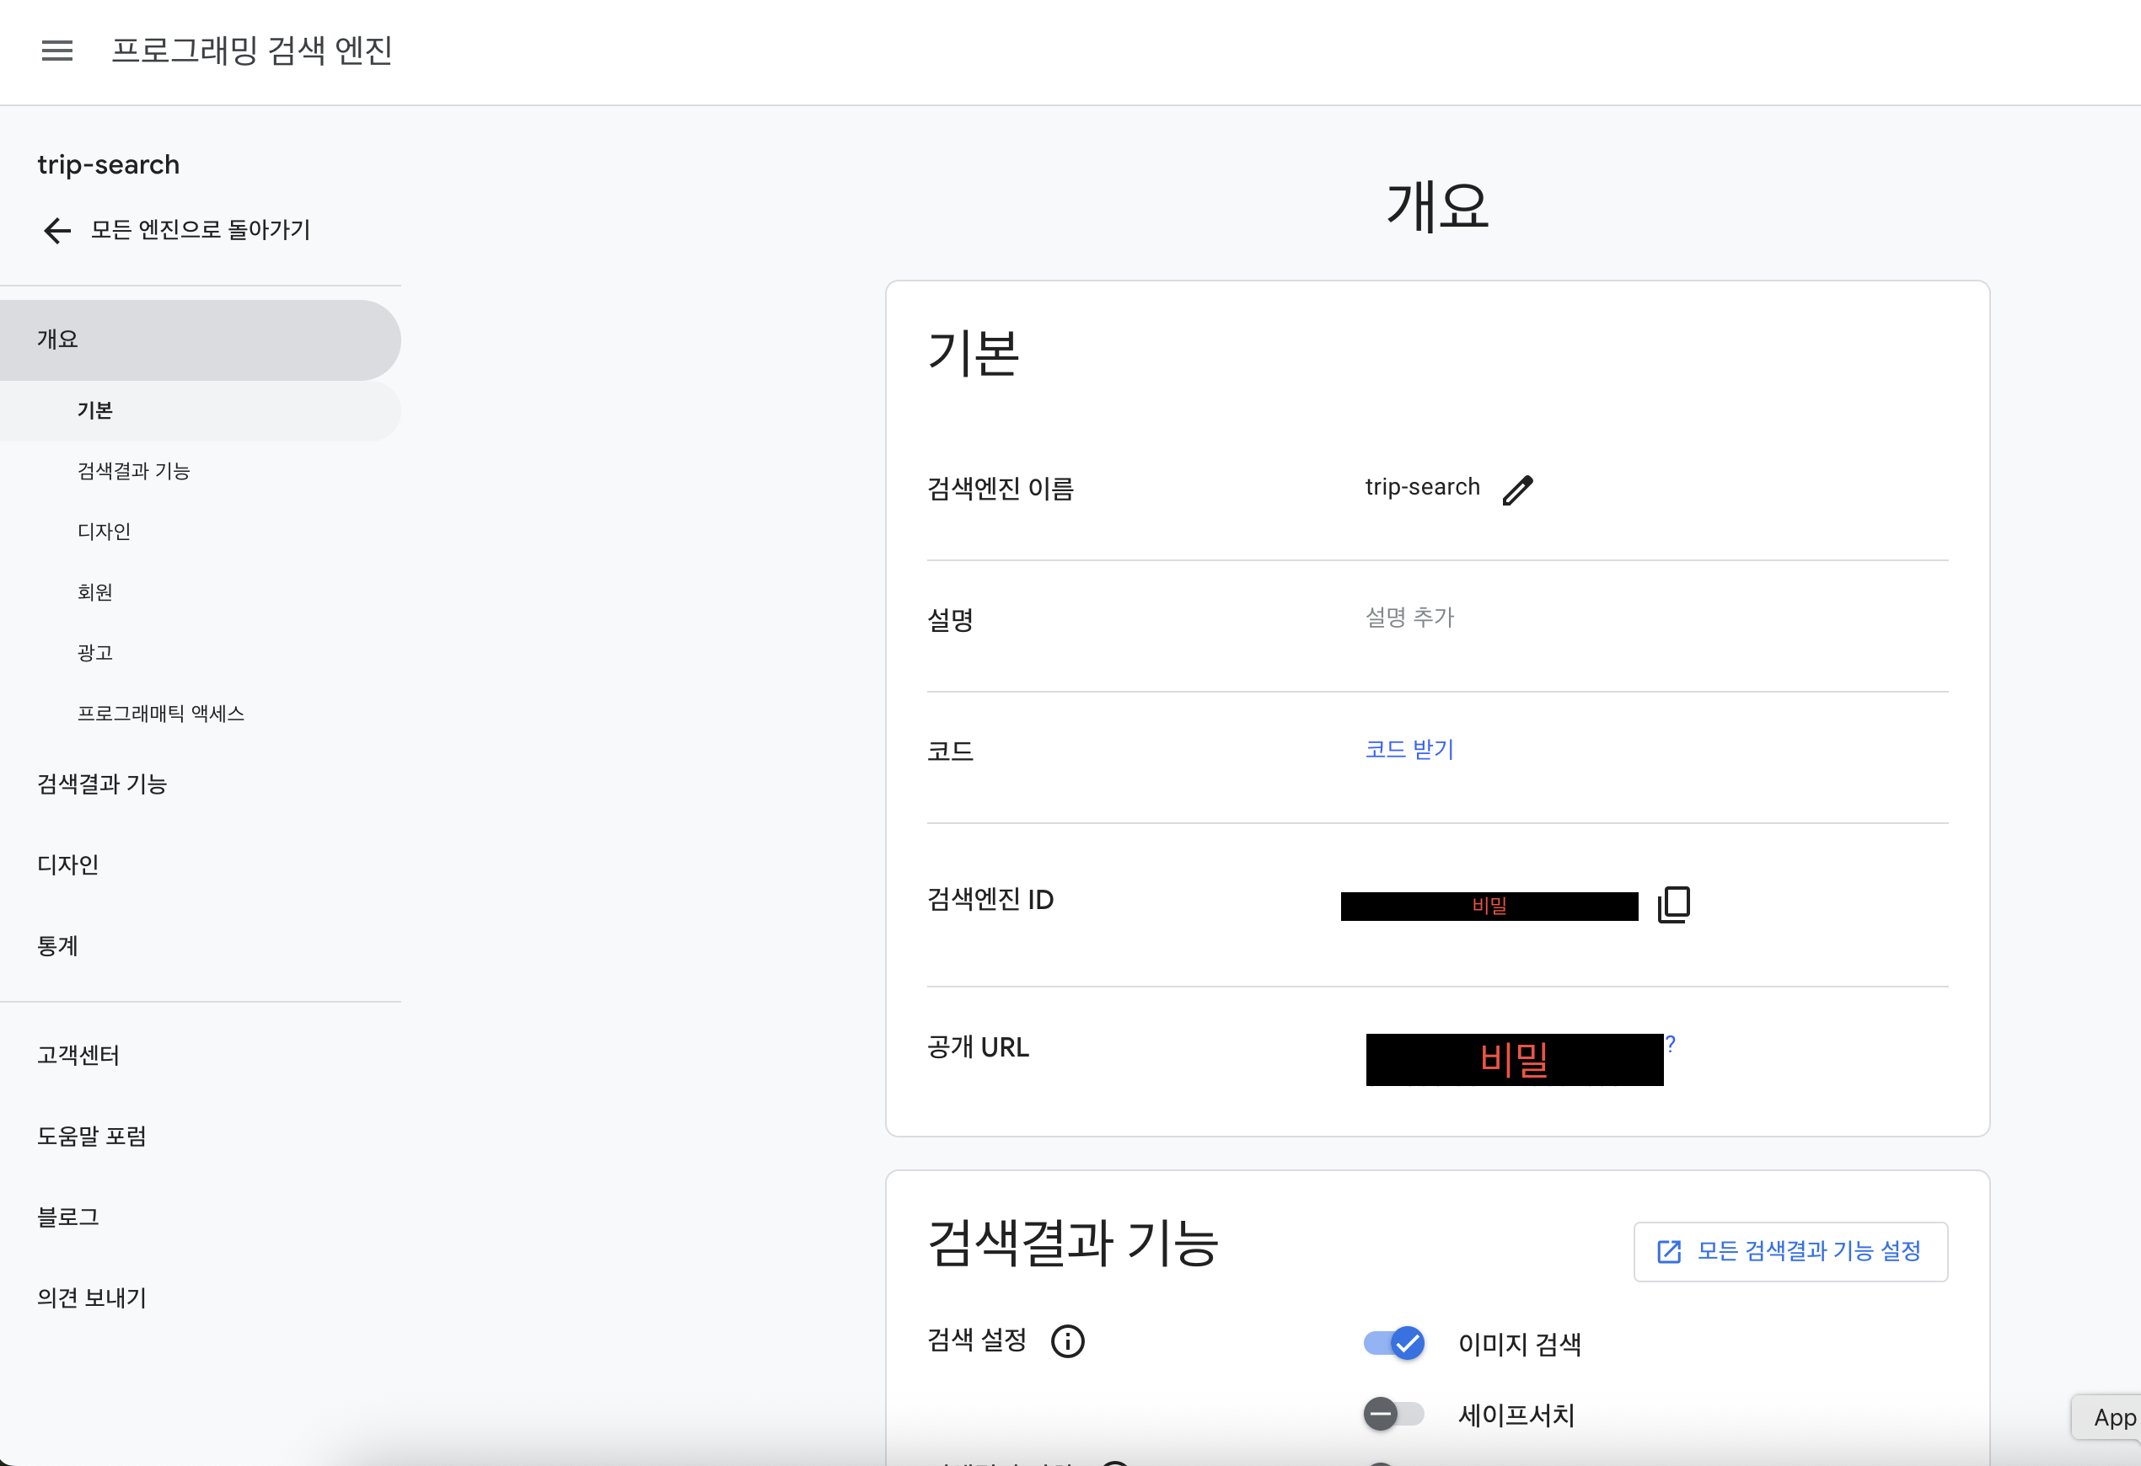The width and height of the screenshot is (2141, 1466).
Task: Click the back arrow to all engines
Action: (x=57, y=230)
